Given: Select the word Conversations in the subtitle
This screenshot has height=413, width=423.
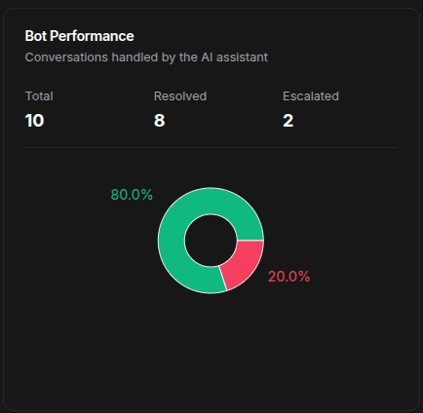Looking at the screenshot, I should tap(66, 57).
